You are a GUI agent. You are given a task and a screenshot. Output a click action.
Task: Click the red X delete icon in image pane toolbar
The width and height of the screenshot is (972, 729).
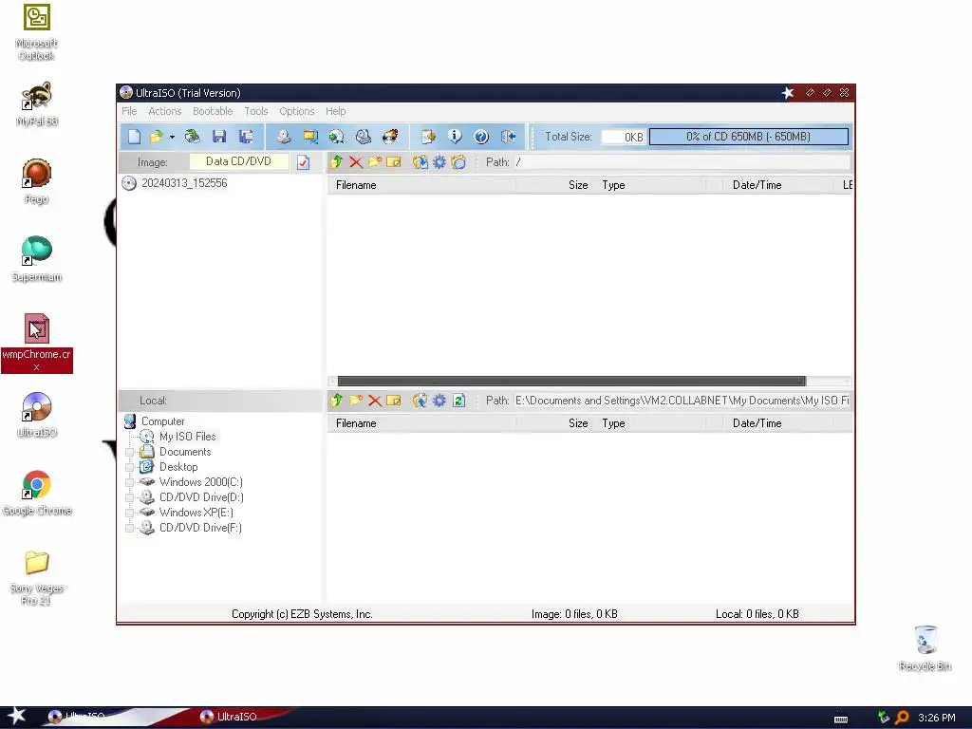pyautogui.click(x=356, y=162)
